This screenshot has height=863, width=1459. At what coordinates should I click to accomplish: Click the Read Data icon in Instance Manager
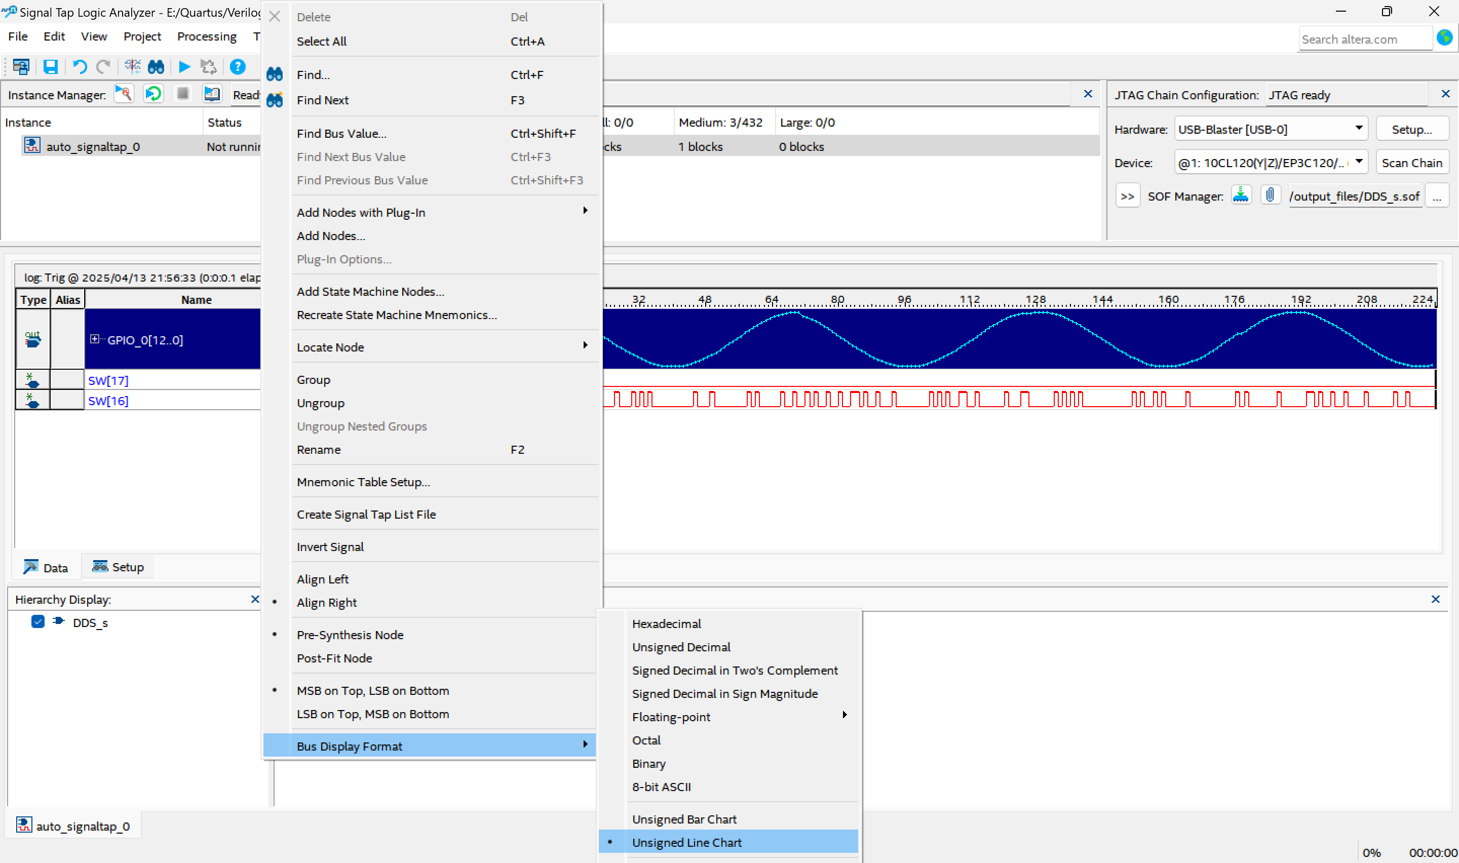coord(212,94)
